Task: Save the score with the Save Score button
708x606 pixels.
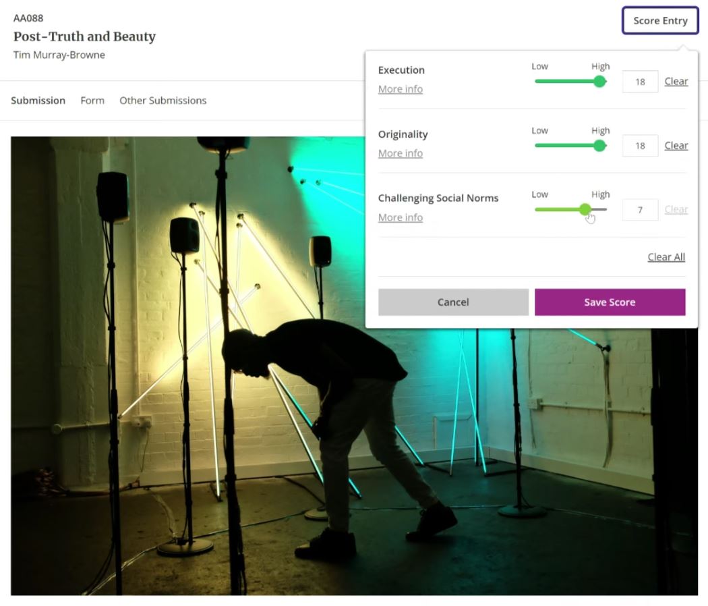Action: 610,302
